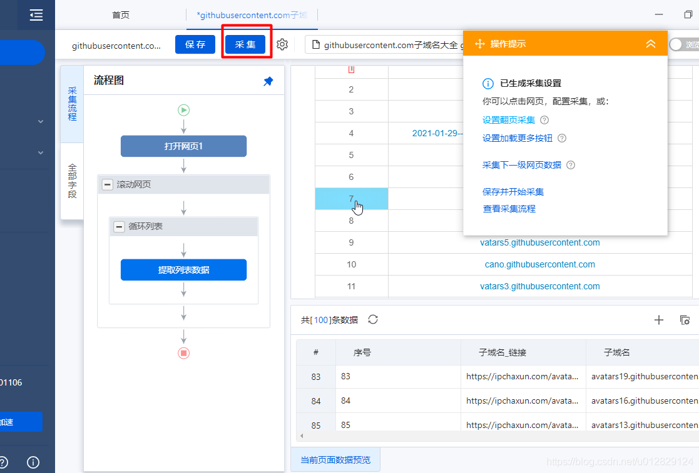This screenshot has height=473, width=699.
Task: Click 序号 column header
Action: pyautogui.click(x=398, y=352)
